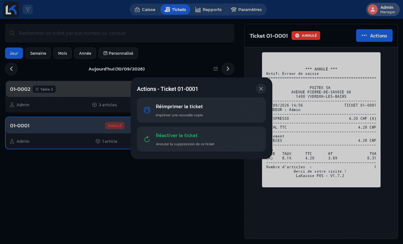This screenshot has height=244, width=403.
Task: Click the Admin avatar icon
Action: tap(373, 9)
